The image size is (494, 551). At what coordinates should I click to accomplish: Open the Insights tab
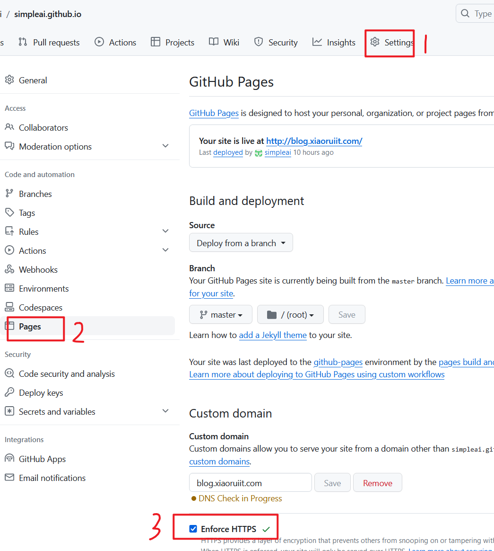point(334,42)
